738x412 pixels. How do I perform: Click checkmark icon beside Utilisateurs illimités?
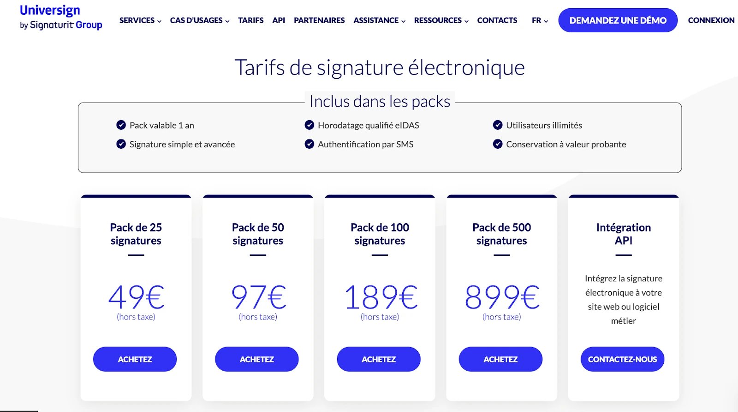point(498,125)
